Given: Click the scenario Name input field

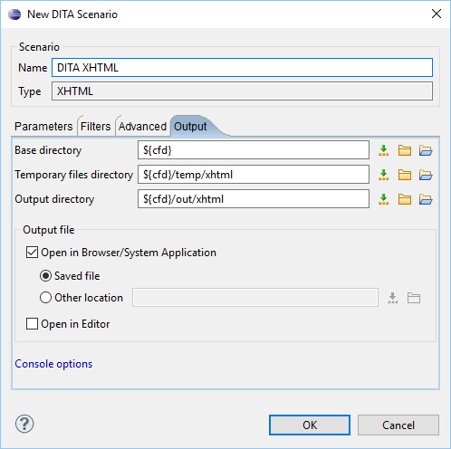Looking at the screenshot, I should pos(242,68).
